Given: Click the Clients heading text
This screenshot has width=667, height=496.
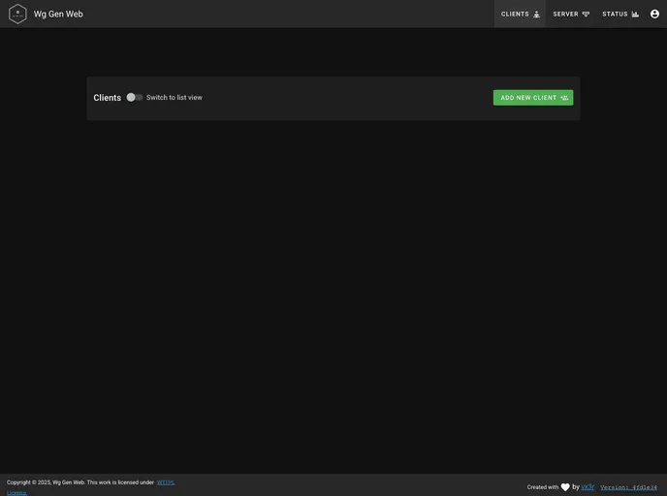Looking at the screenshot, I should (108, 98).
